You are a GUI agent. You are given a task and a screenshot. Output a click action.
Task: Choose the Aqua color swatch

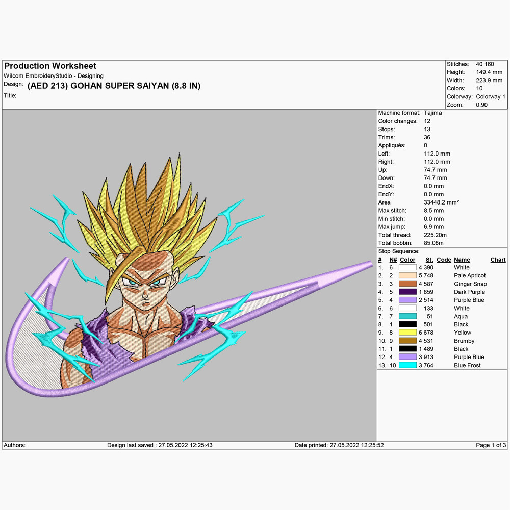click(407, 316)
